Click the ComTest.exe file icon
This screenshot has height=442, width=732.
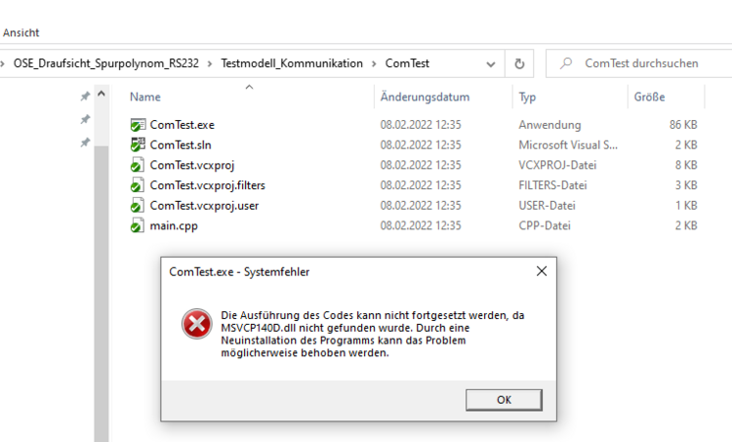click(138, 125)
